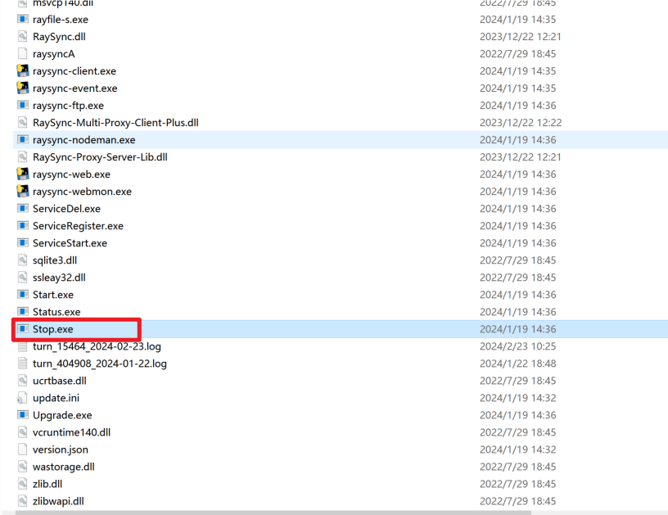Screen dimensions: 668x515
Task: Select the file name RaySync-Multi-Proxy-Client-Plus.dll
Action: [x=115, y=123]
